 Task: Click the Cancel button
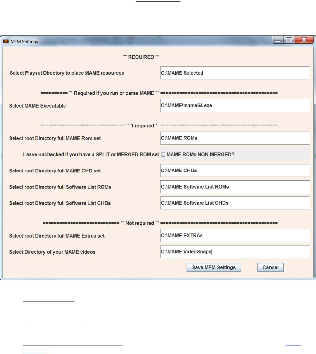[270, 267]
